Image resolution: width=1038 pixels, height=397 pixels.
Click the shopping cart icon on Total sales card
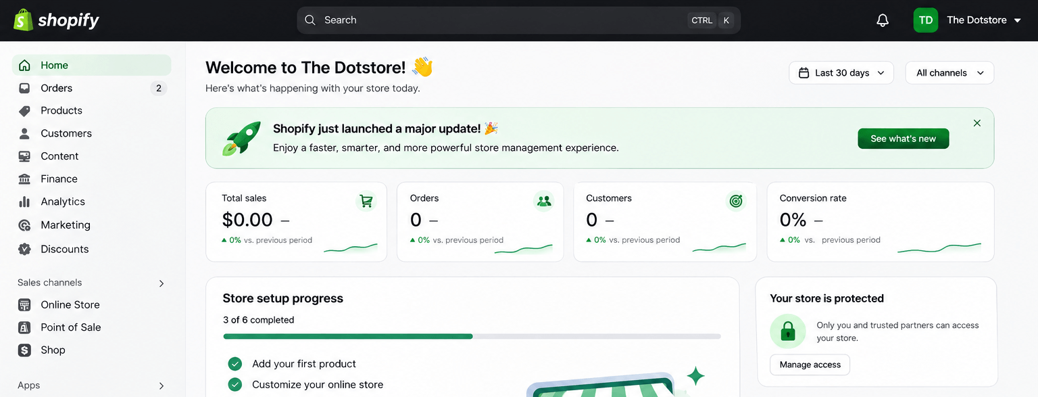[x=366, y=201]
